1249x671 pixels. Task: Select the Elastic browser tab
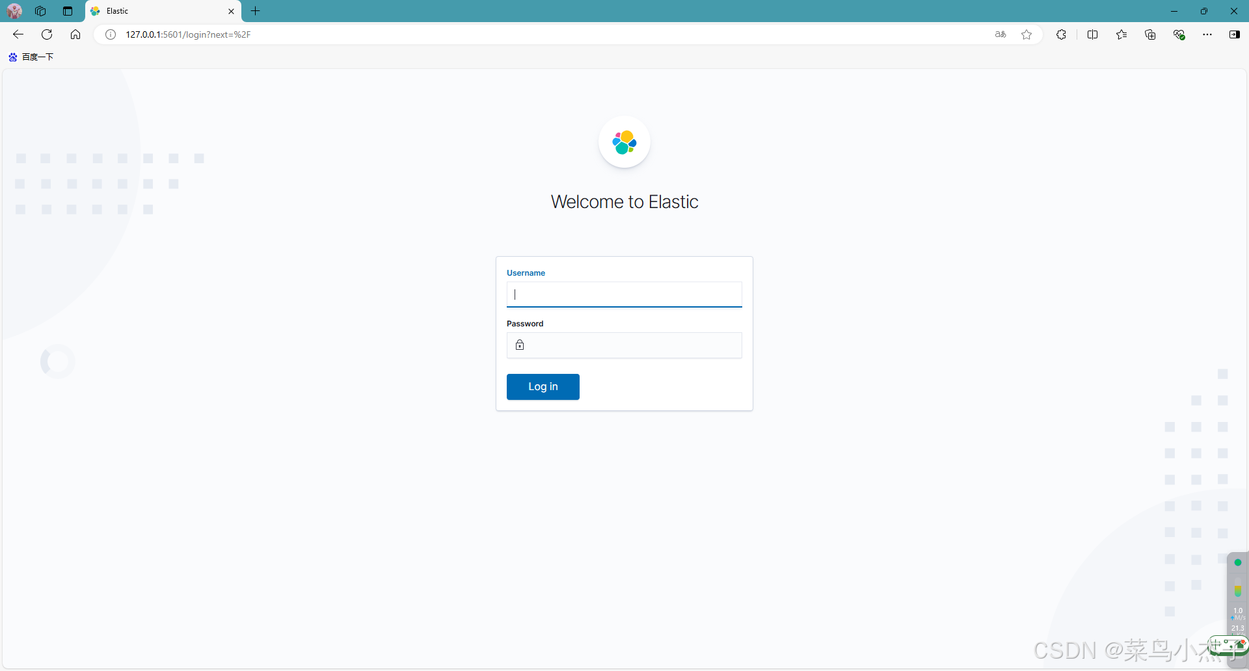point(163,11)
